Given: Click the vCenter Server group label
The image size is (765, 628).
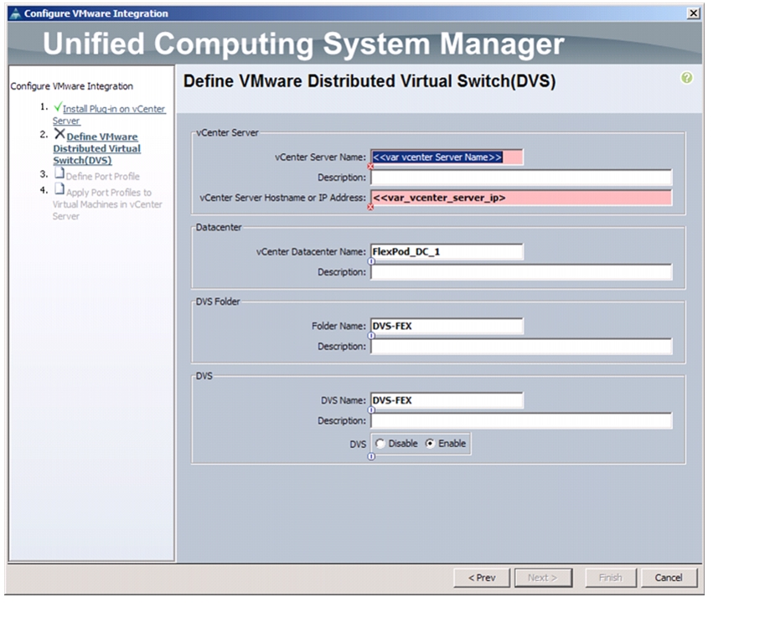Looking at the screenshot, I should click(227, 132).
